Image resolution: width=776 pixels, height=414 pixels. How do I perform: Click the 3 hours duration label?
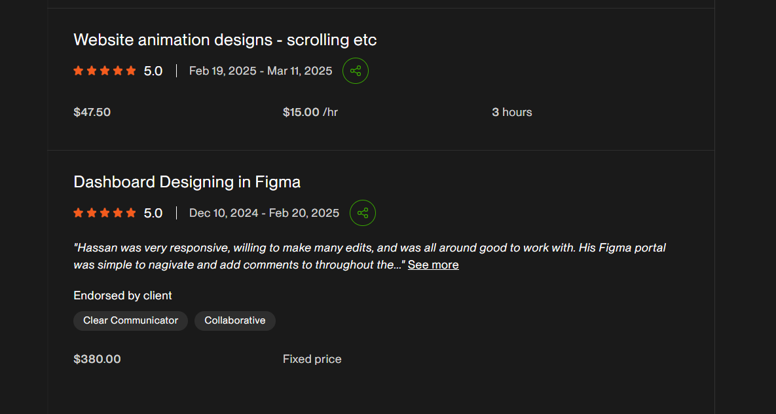pyautogui.click(x=511, y=113)
